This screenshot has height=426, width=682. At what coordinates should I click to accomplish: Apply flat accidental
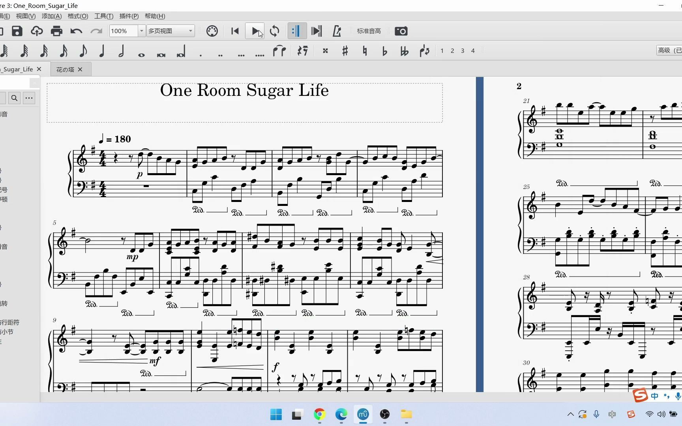[x=385, y=51]
